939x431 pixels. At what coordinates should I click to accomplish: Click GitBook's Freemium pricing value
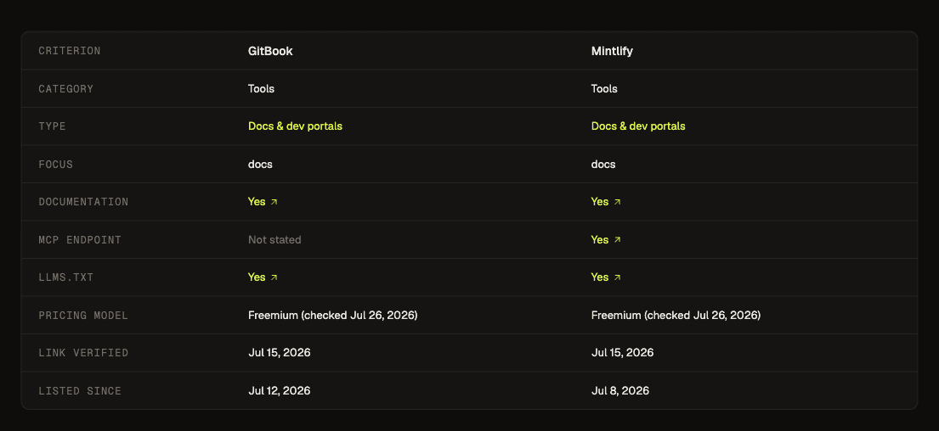[x=332, y=315]
